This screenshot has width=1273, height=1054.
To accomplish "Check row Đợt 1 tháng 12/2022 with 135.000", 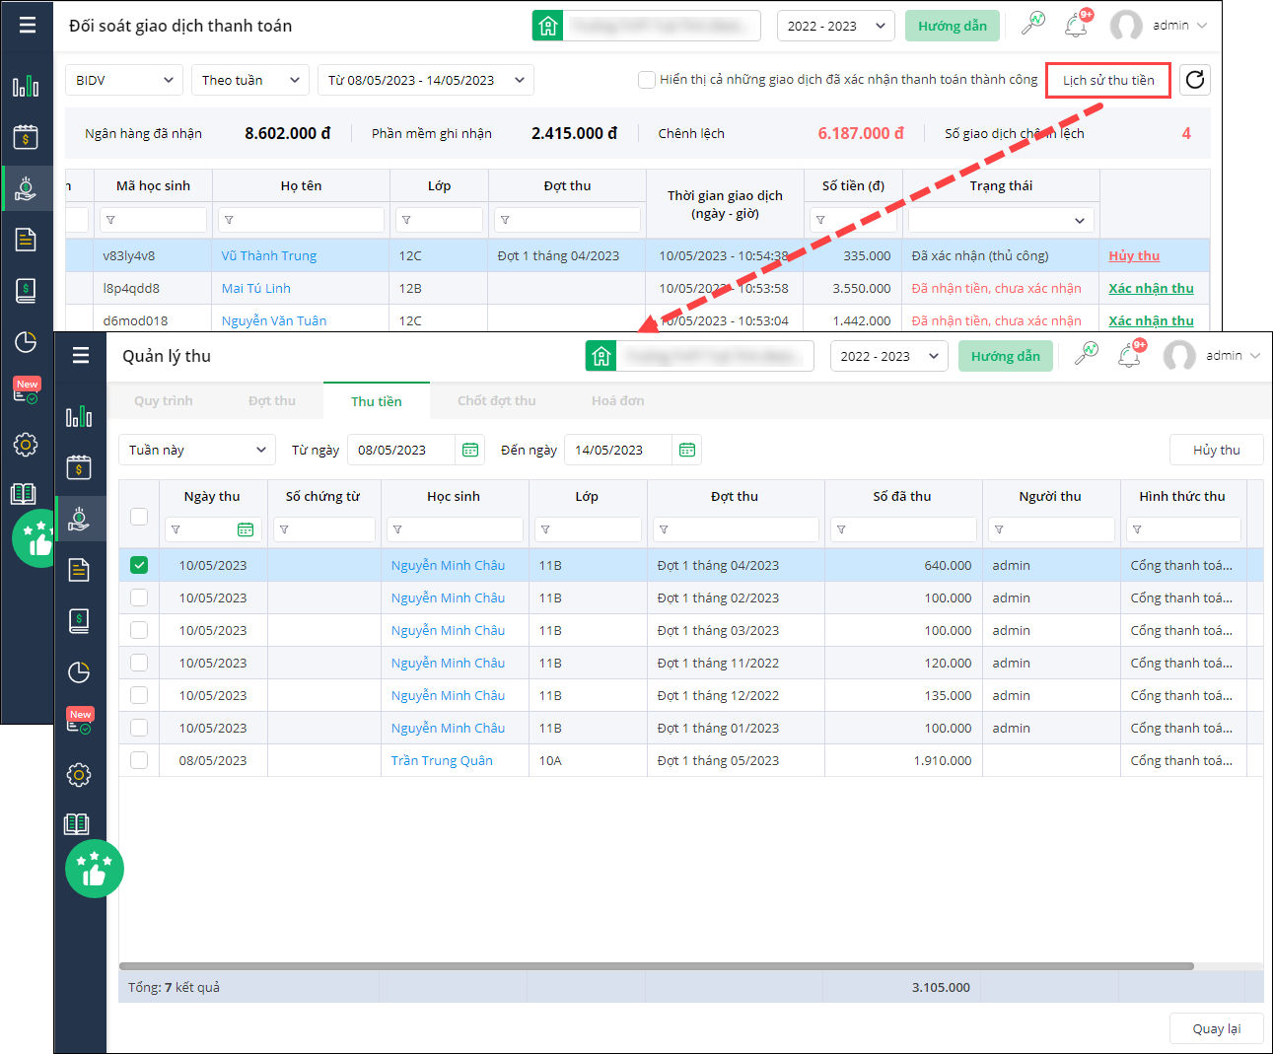I will point(139,695).
